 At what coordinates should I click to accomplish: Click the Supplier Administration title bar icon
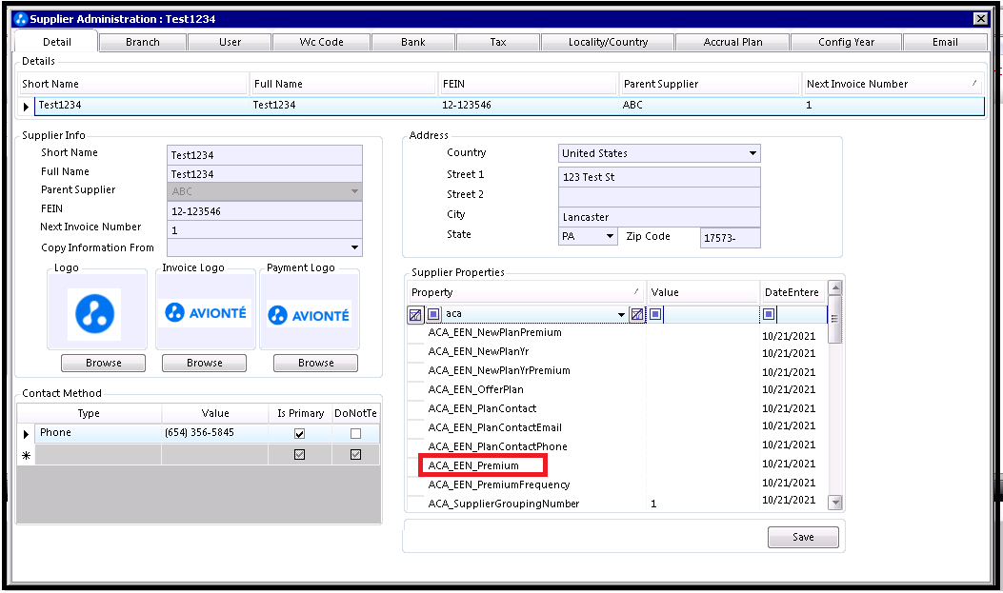[21, 18]
